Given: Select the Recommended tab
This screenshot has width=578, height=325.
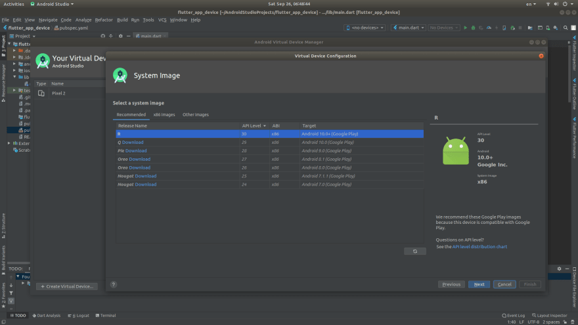Looking at the screenshot, I should [131, 115].
